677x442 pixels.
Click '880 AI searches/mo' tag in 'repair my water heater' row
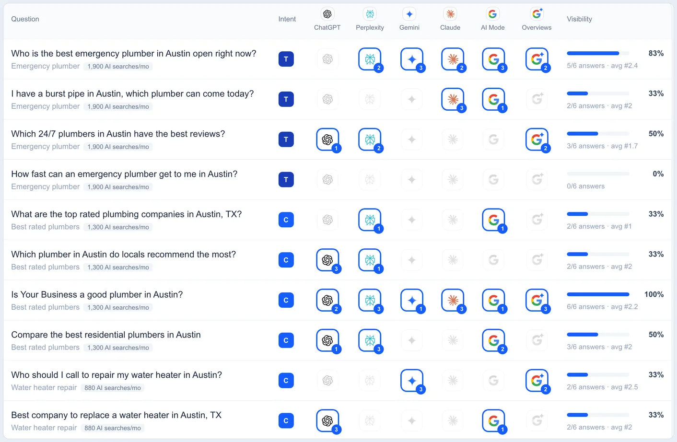tap(113, 388)
